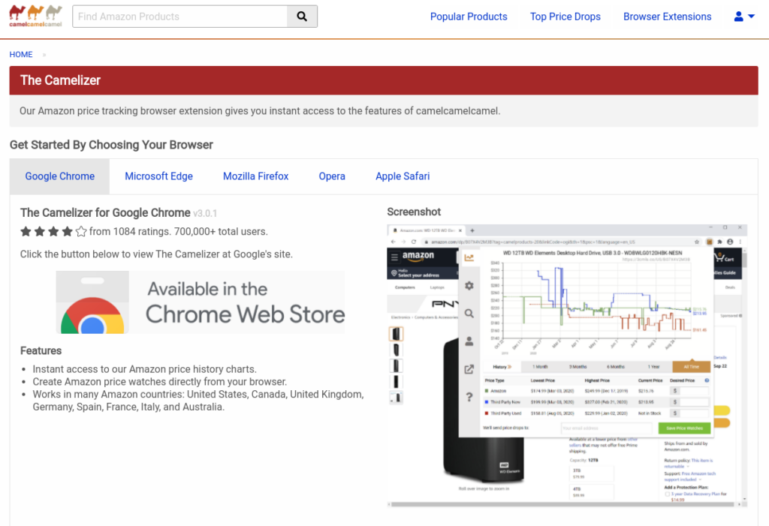Viewport: 769px width, 526px height.
Task: Select the Google Chrome tab
Action: [60, 176]
